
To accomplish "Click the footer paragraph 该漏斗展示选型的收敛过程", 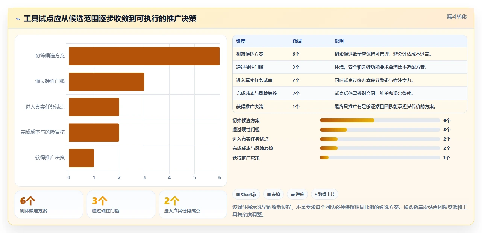I will (350, 211).
